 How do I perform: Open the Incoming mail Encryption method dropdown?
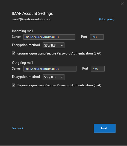[54, 45]
